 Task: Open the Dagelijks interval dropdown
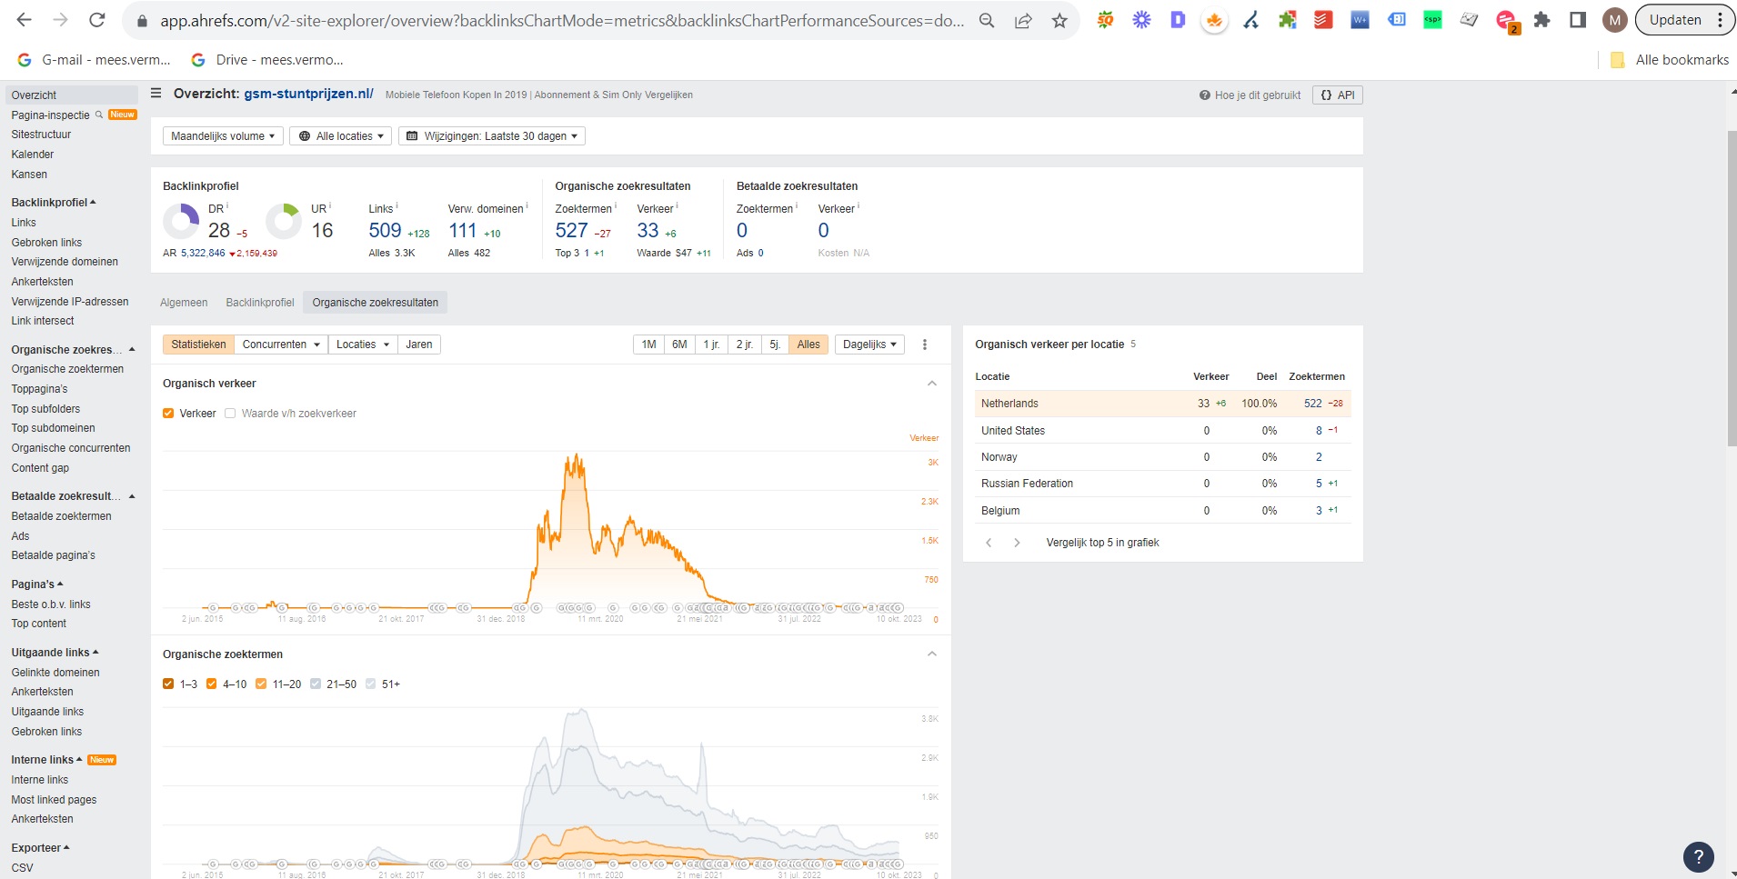[869, 345]
